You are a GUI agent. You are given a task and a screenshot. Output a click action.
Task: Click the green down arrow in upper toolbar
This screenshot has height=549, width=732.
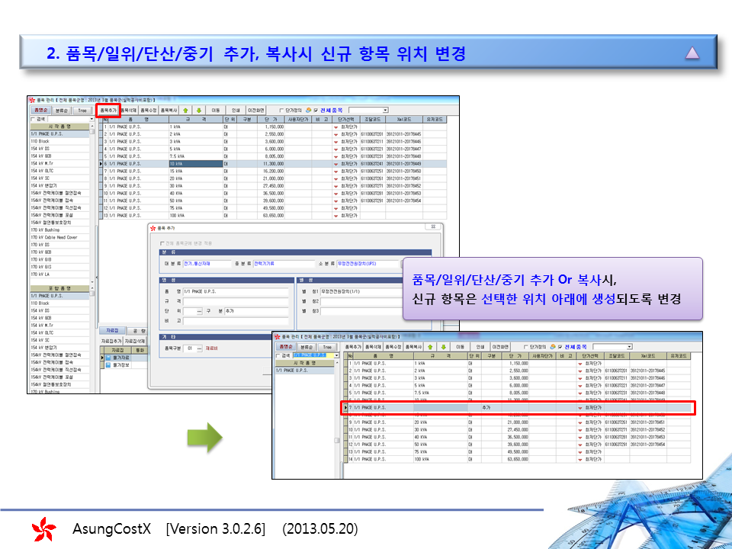[x=198, y=111]
